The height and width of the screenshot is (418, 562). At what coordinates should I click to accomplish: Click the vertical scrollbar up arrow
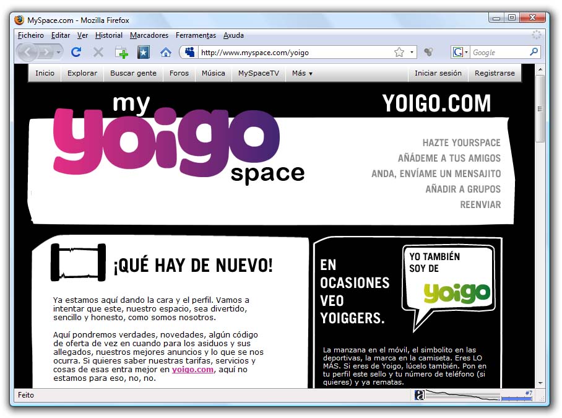point(540,69)
